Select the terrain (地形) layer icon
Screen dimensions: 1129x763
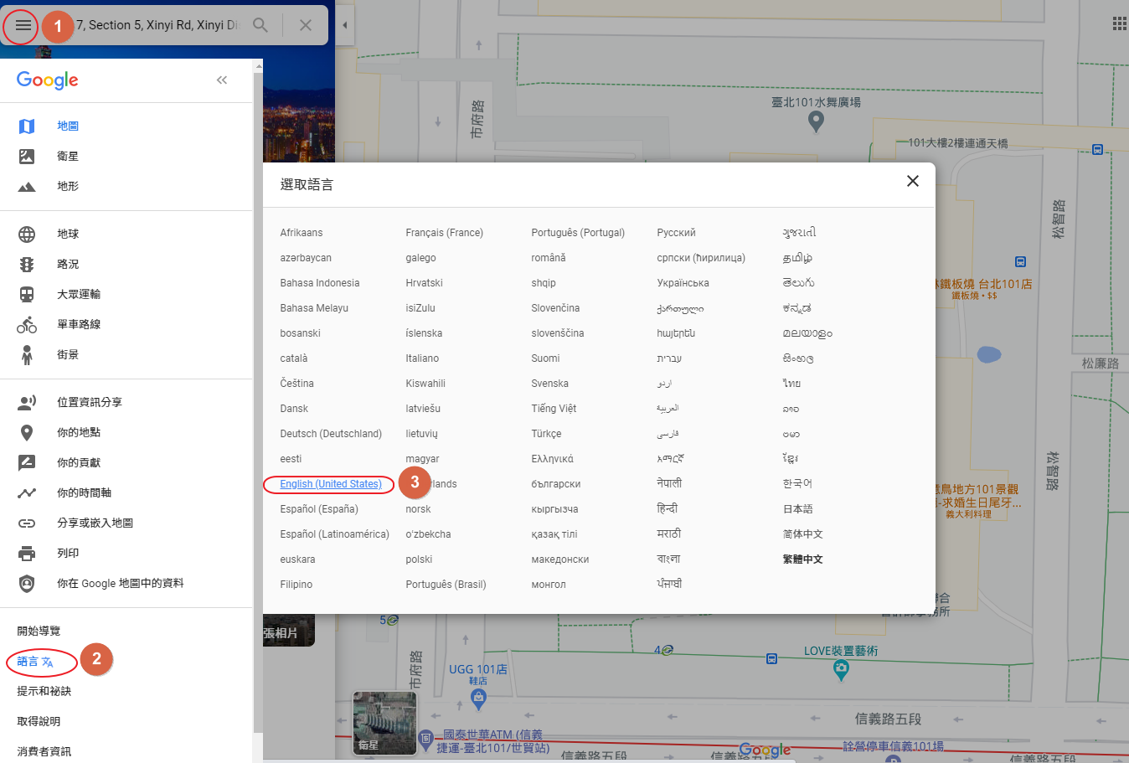[x=27, y=187]
